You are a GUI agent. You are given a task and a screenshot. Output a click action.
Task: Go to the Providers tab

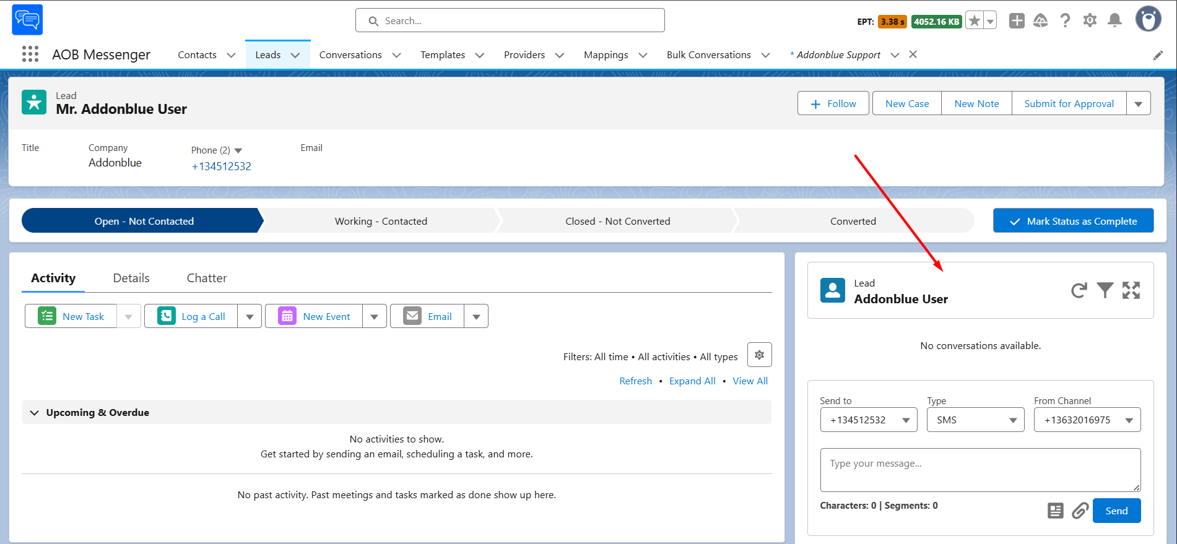click(524, 54)
